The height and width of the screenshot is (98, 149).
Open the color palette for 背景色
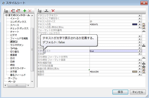point(144,72)
